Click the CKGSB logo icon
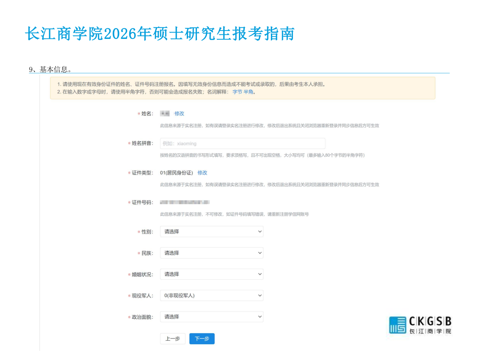 tap(397, 325)
